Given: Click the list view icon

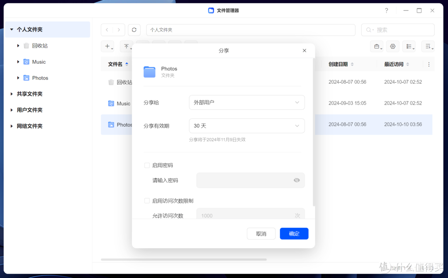Looking at the screenshot, I should 409,46.
